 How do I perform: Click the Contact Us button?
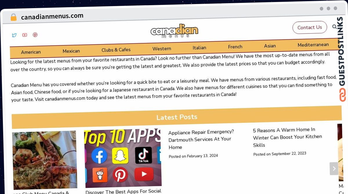click(310, 28)
